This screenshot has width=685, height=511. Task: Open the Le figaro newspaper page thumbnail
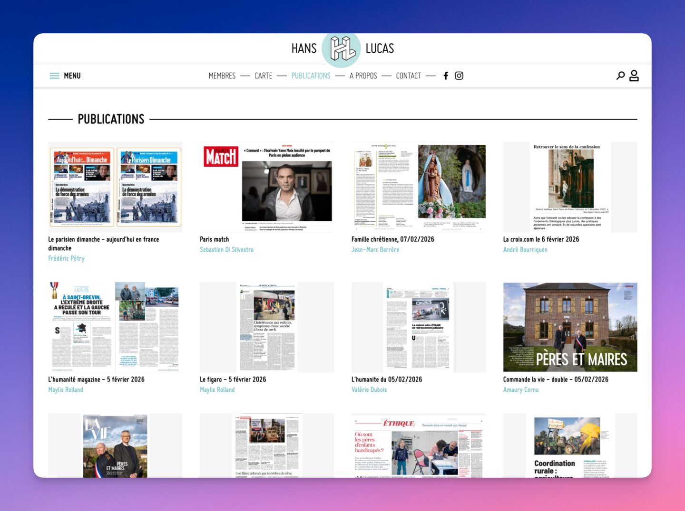pyautogui.click(x=267, y=327)
